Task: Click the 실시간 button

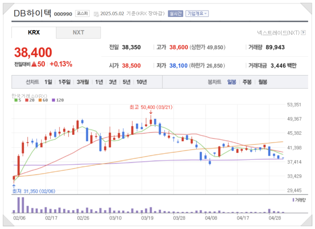Action: pyautogui.click(x=176, y=14)
